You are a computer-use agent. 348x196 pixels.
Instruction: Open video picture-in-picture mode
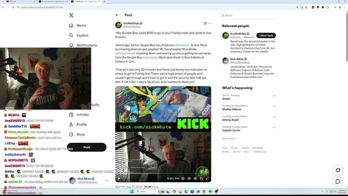coord(201,179)
